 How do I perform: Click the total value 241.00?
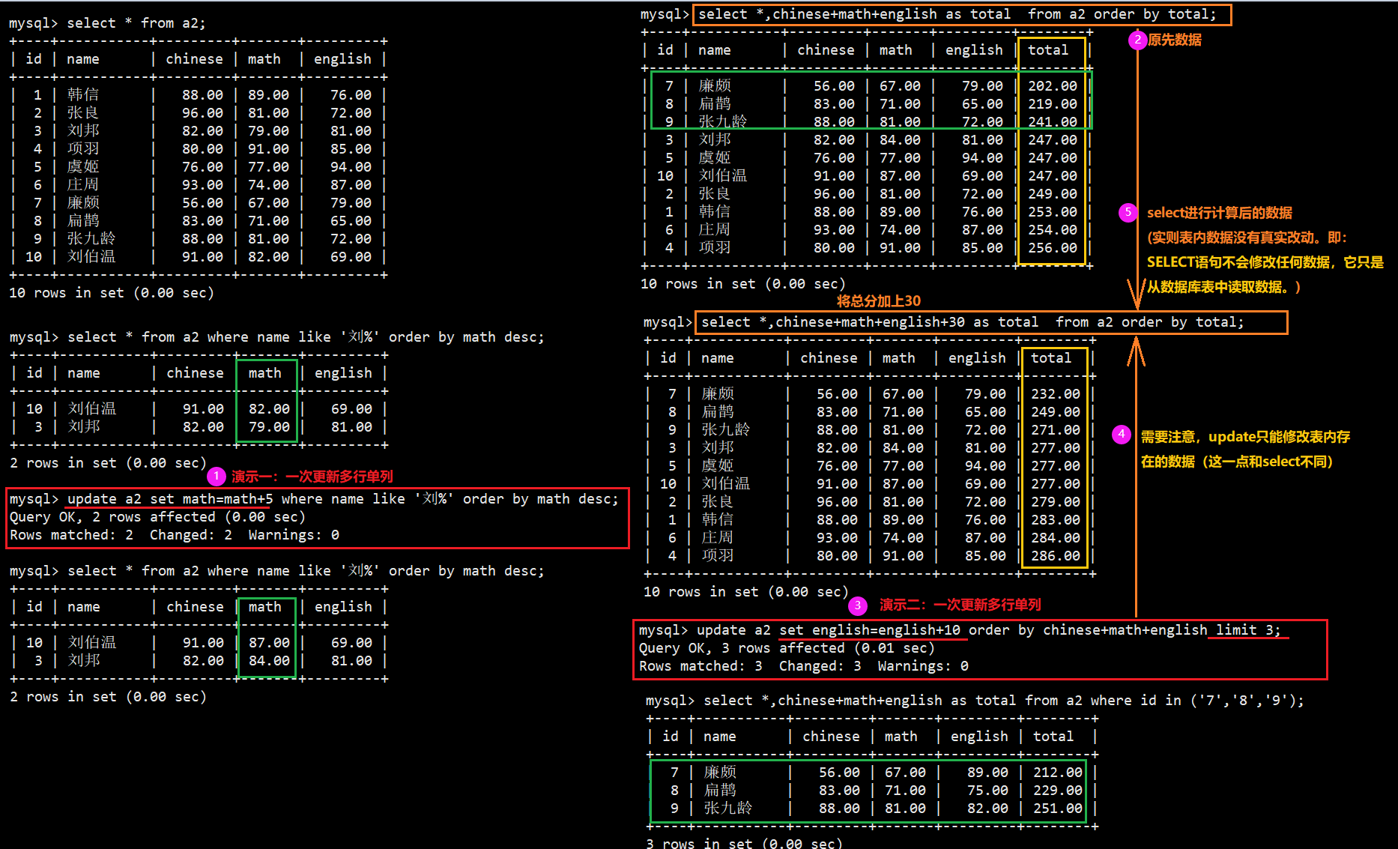[1053, 122]
